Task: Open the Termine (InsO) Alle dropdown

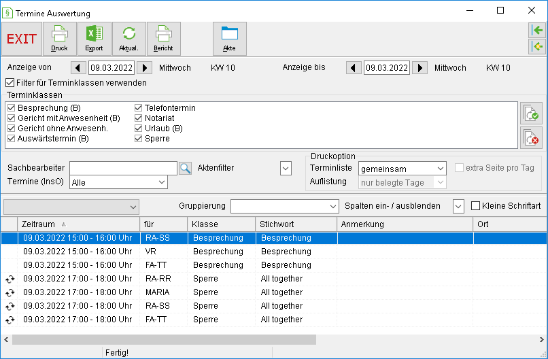Action: pyautogui.click(x=118, y=182)
